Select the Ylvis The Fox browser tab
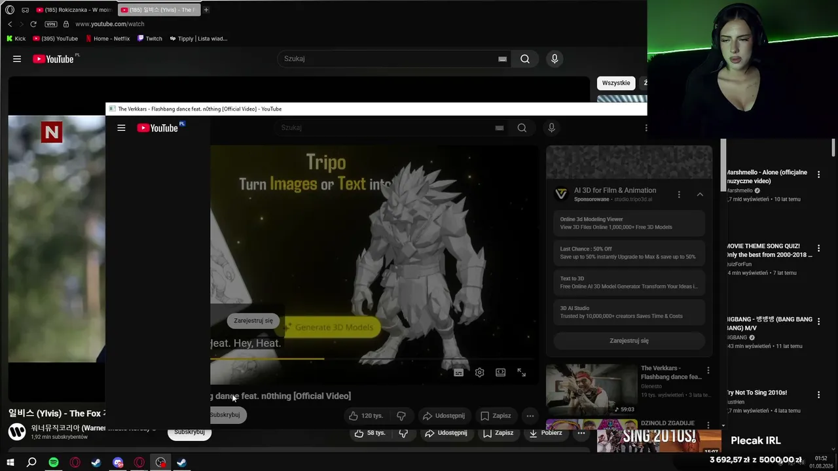Image resolution: width=838 pixels, height=471 pixels. tap(158, 10)
